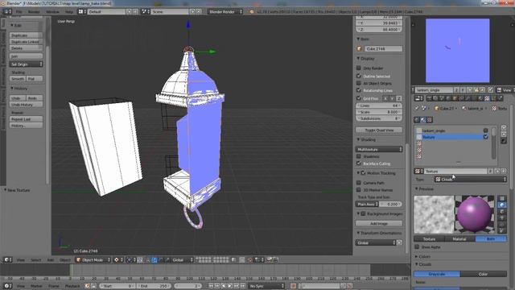Add new texture datablock plus icon

pos(497,172)
